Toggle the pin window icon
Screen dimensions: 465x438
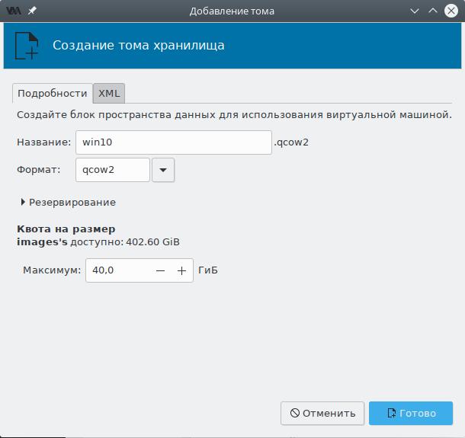click(x=32, y=11)
